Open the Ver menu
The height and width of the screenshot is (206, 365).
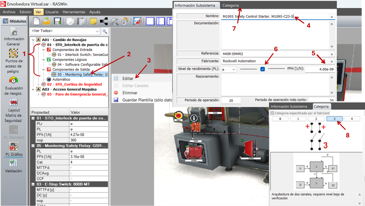coord(38,12)
